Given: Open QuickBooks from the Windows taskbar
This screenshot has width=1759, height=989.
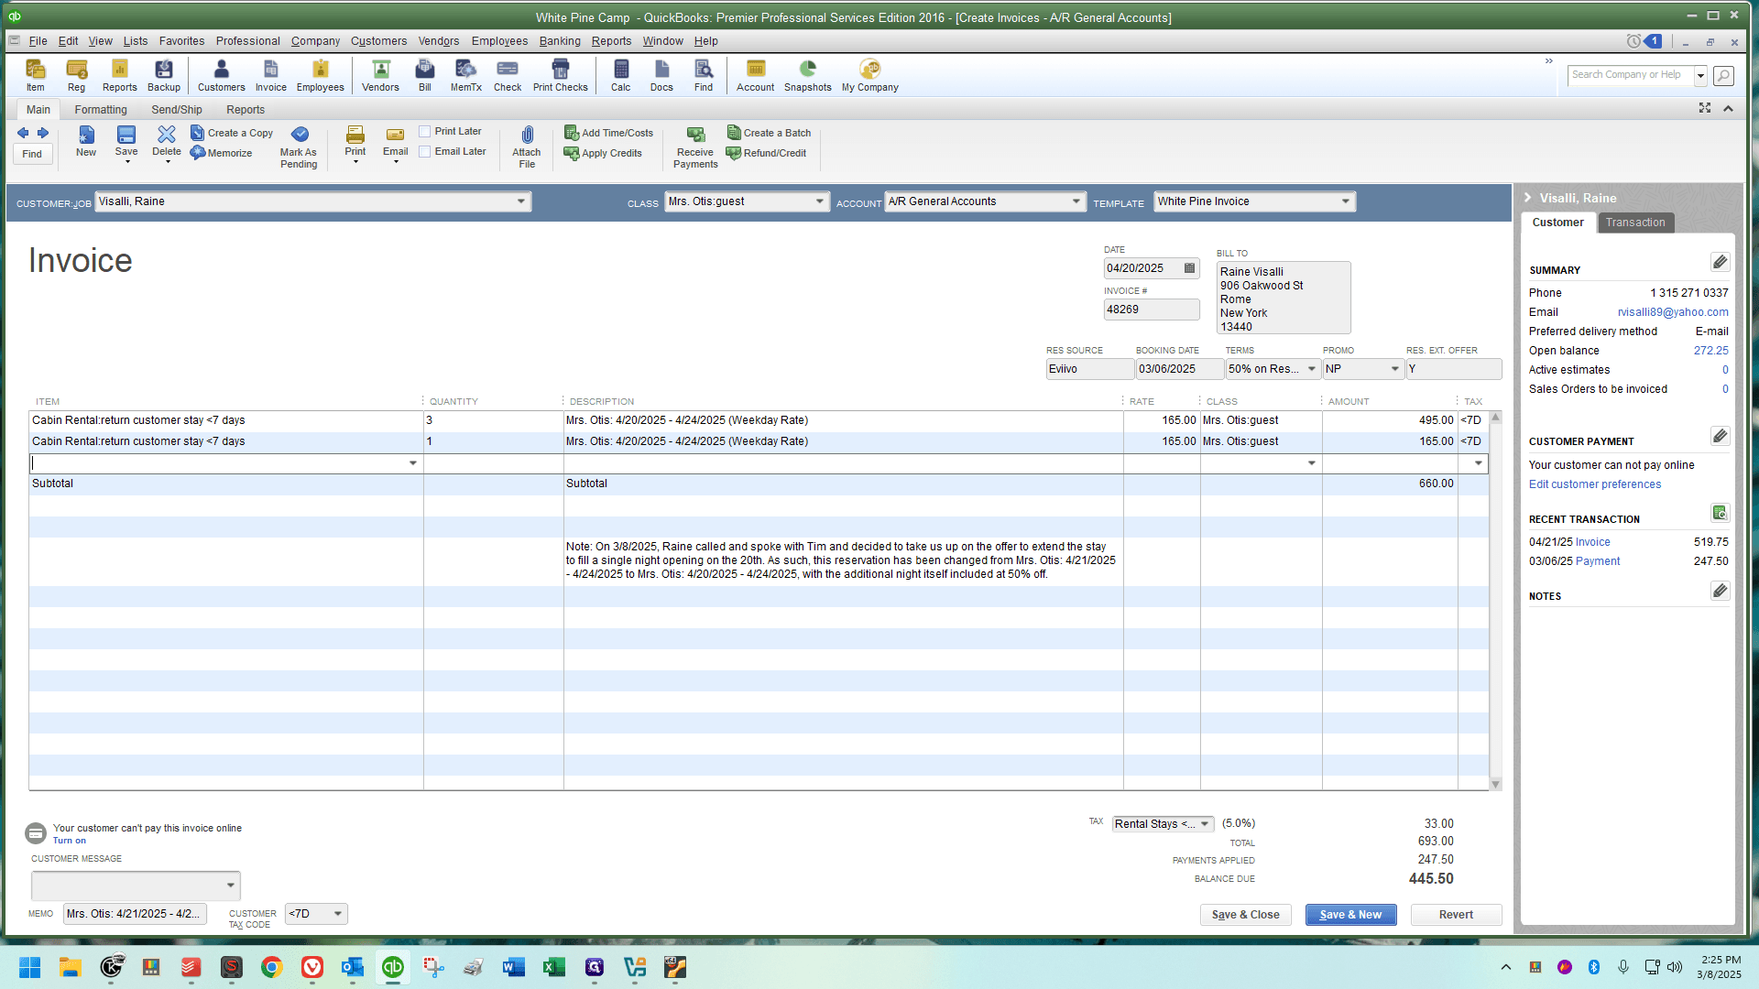Looking at the screenshot, I should pos(393,967).
